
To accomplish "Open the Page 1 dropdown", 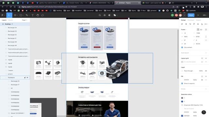I will tap(25, 20).
